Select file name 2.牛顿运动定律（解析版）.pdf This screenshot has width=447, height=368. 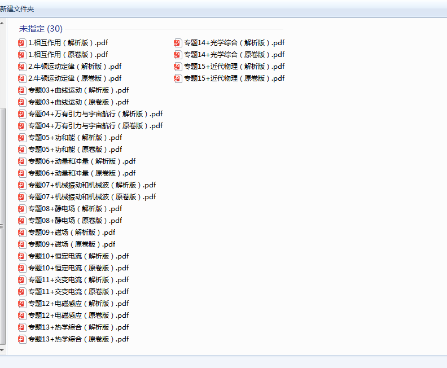pos(74,67)
